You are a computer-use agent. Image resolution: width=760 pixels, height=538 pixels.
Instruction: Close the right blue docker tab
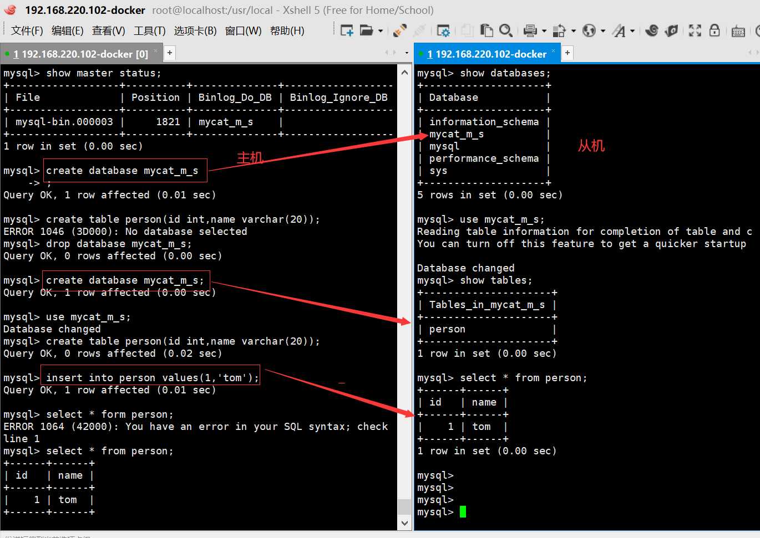[x=553, y=51]
